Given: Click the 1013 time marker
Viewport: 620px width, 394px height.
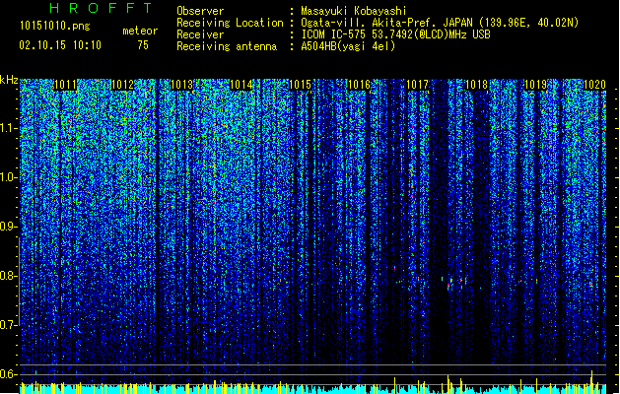Looking at the screenshot, I should [x=182, y=85].
